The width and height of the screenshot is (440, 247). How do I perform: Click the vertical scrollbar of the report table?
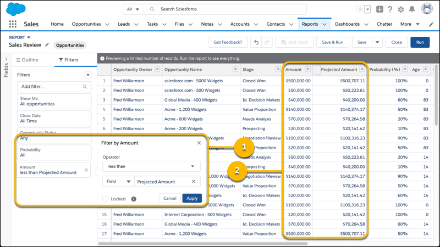tap(436, 95)
